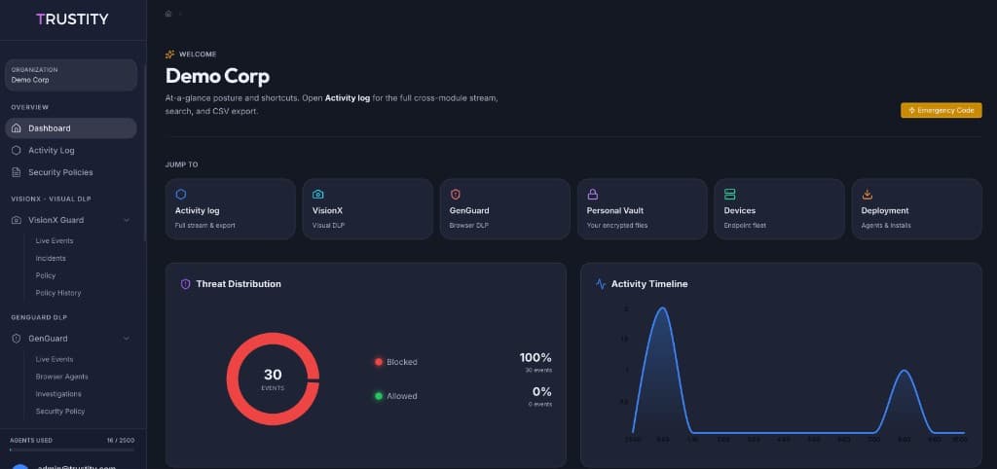Click the red Blocked legend dot
Screen dimensions: 997x469
(379, 362)
